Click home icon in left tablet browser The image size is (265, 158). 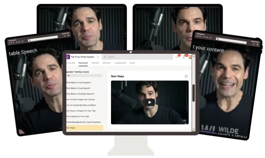click(x=68, y=35)
